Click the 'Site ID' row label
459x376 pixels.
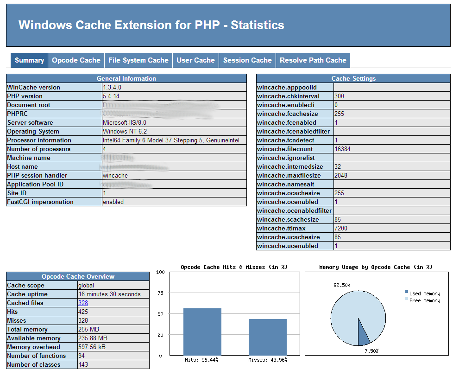tap(17, 193)
